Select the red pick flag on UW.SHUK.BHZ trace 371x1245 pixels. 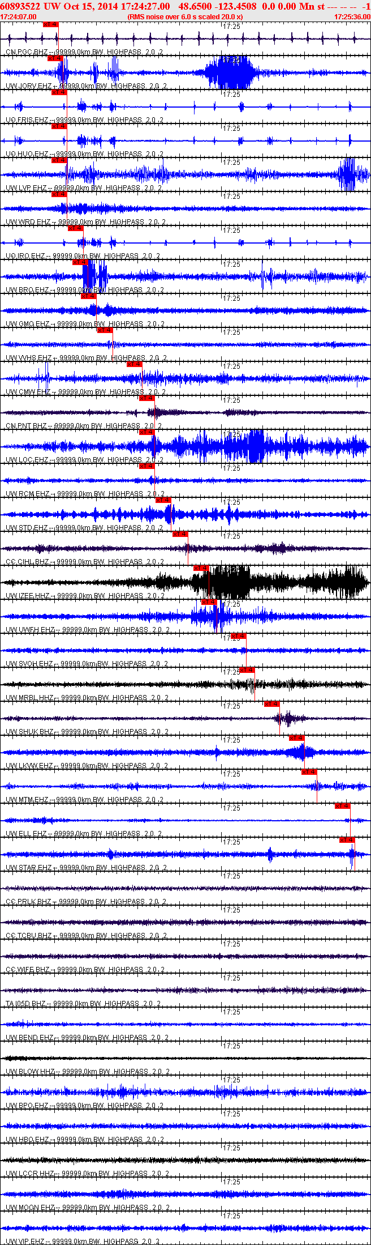point(272,704)
